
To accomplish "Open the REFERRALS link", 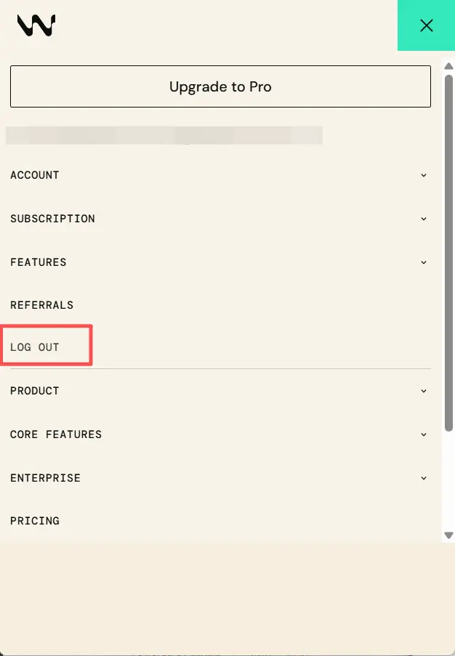I will click(x=41, y=305).
